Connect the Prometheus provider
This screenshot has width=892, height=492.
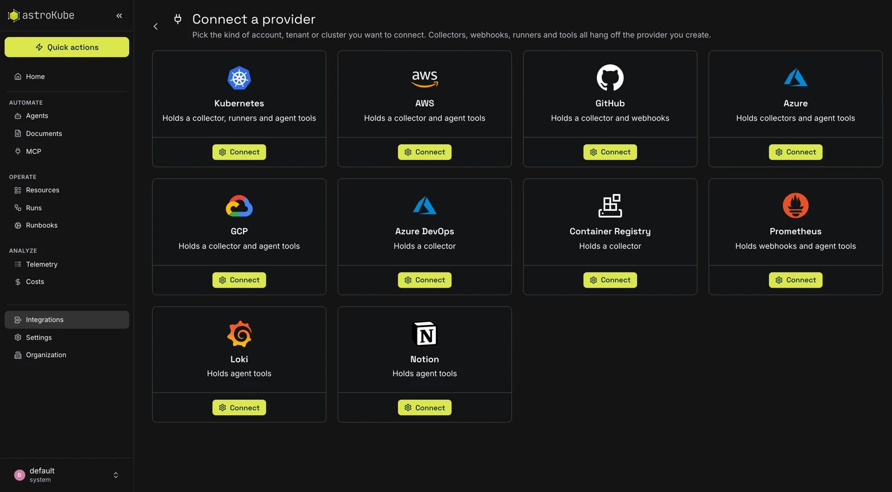795,280
